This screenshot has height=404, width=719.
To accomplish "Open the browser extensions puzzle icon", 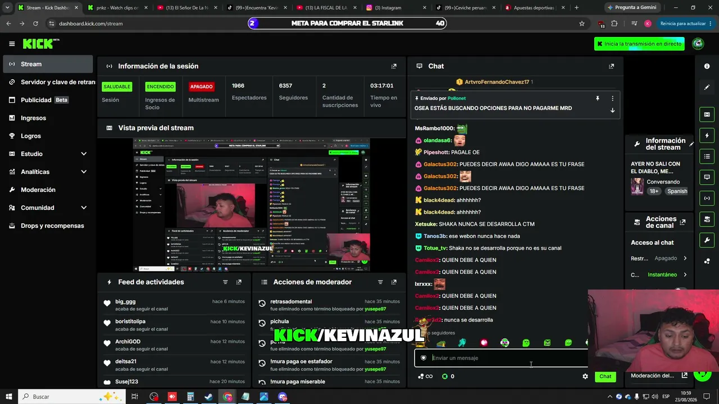I will (614, 24).
